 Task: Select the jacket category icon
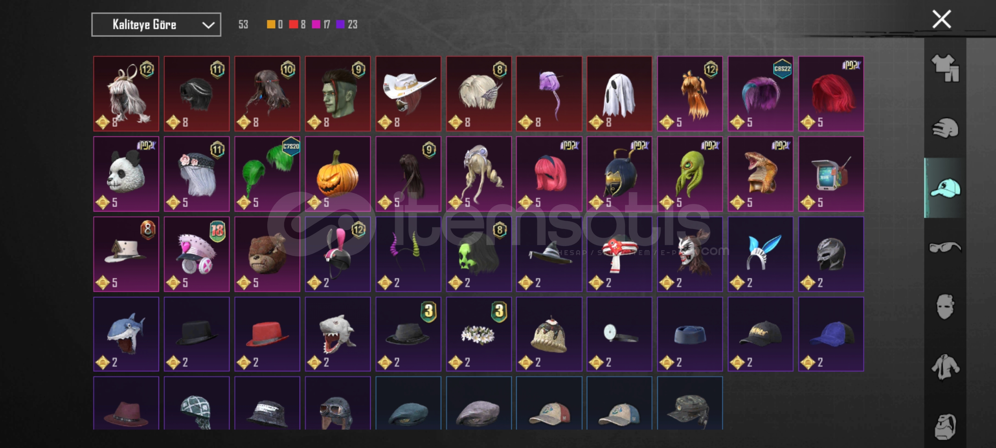click(945, 367)
